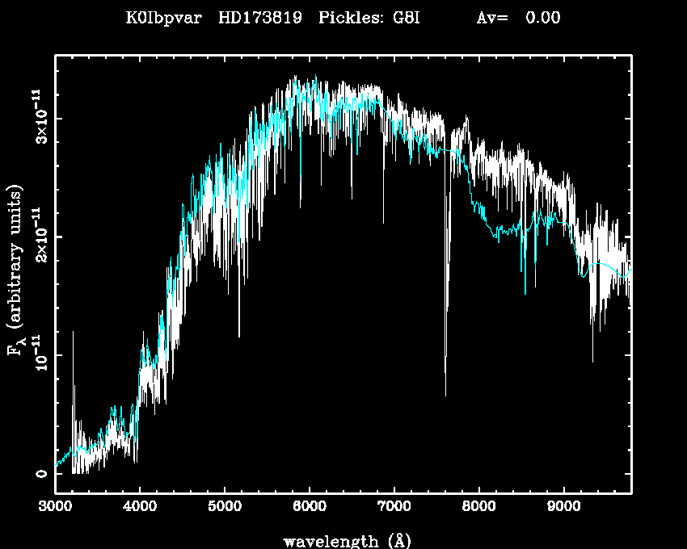Select the 9000 x-axis tick label
The height and width of the screenshot is (549, 687).
point(564,508)
